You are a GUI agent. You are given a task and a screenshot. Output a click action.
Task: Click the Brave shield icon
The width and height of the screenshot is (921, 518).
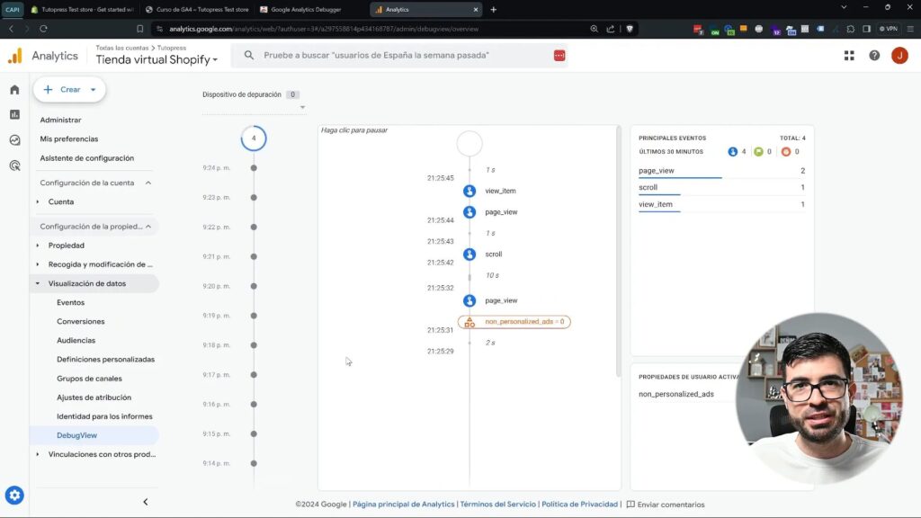[630, 28]
